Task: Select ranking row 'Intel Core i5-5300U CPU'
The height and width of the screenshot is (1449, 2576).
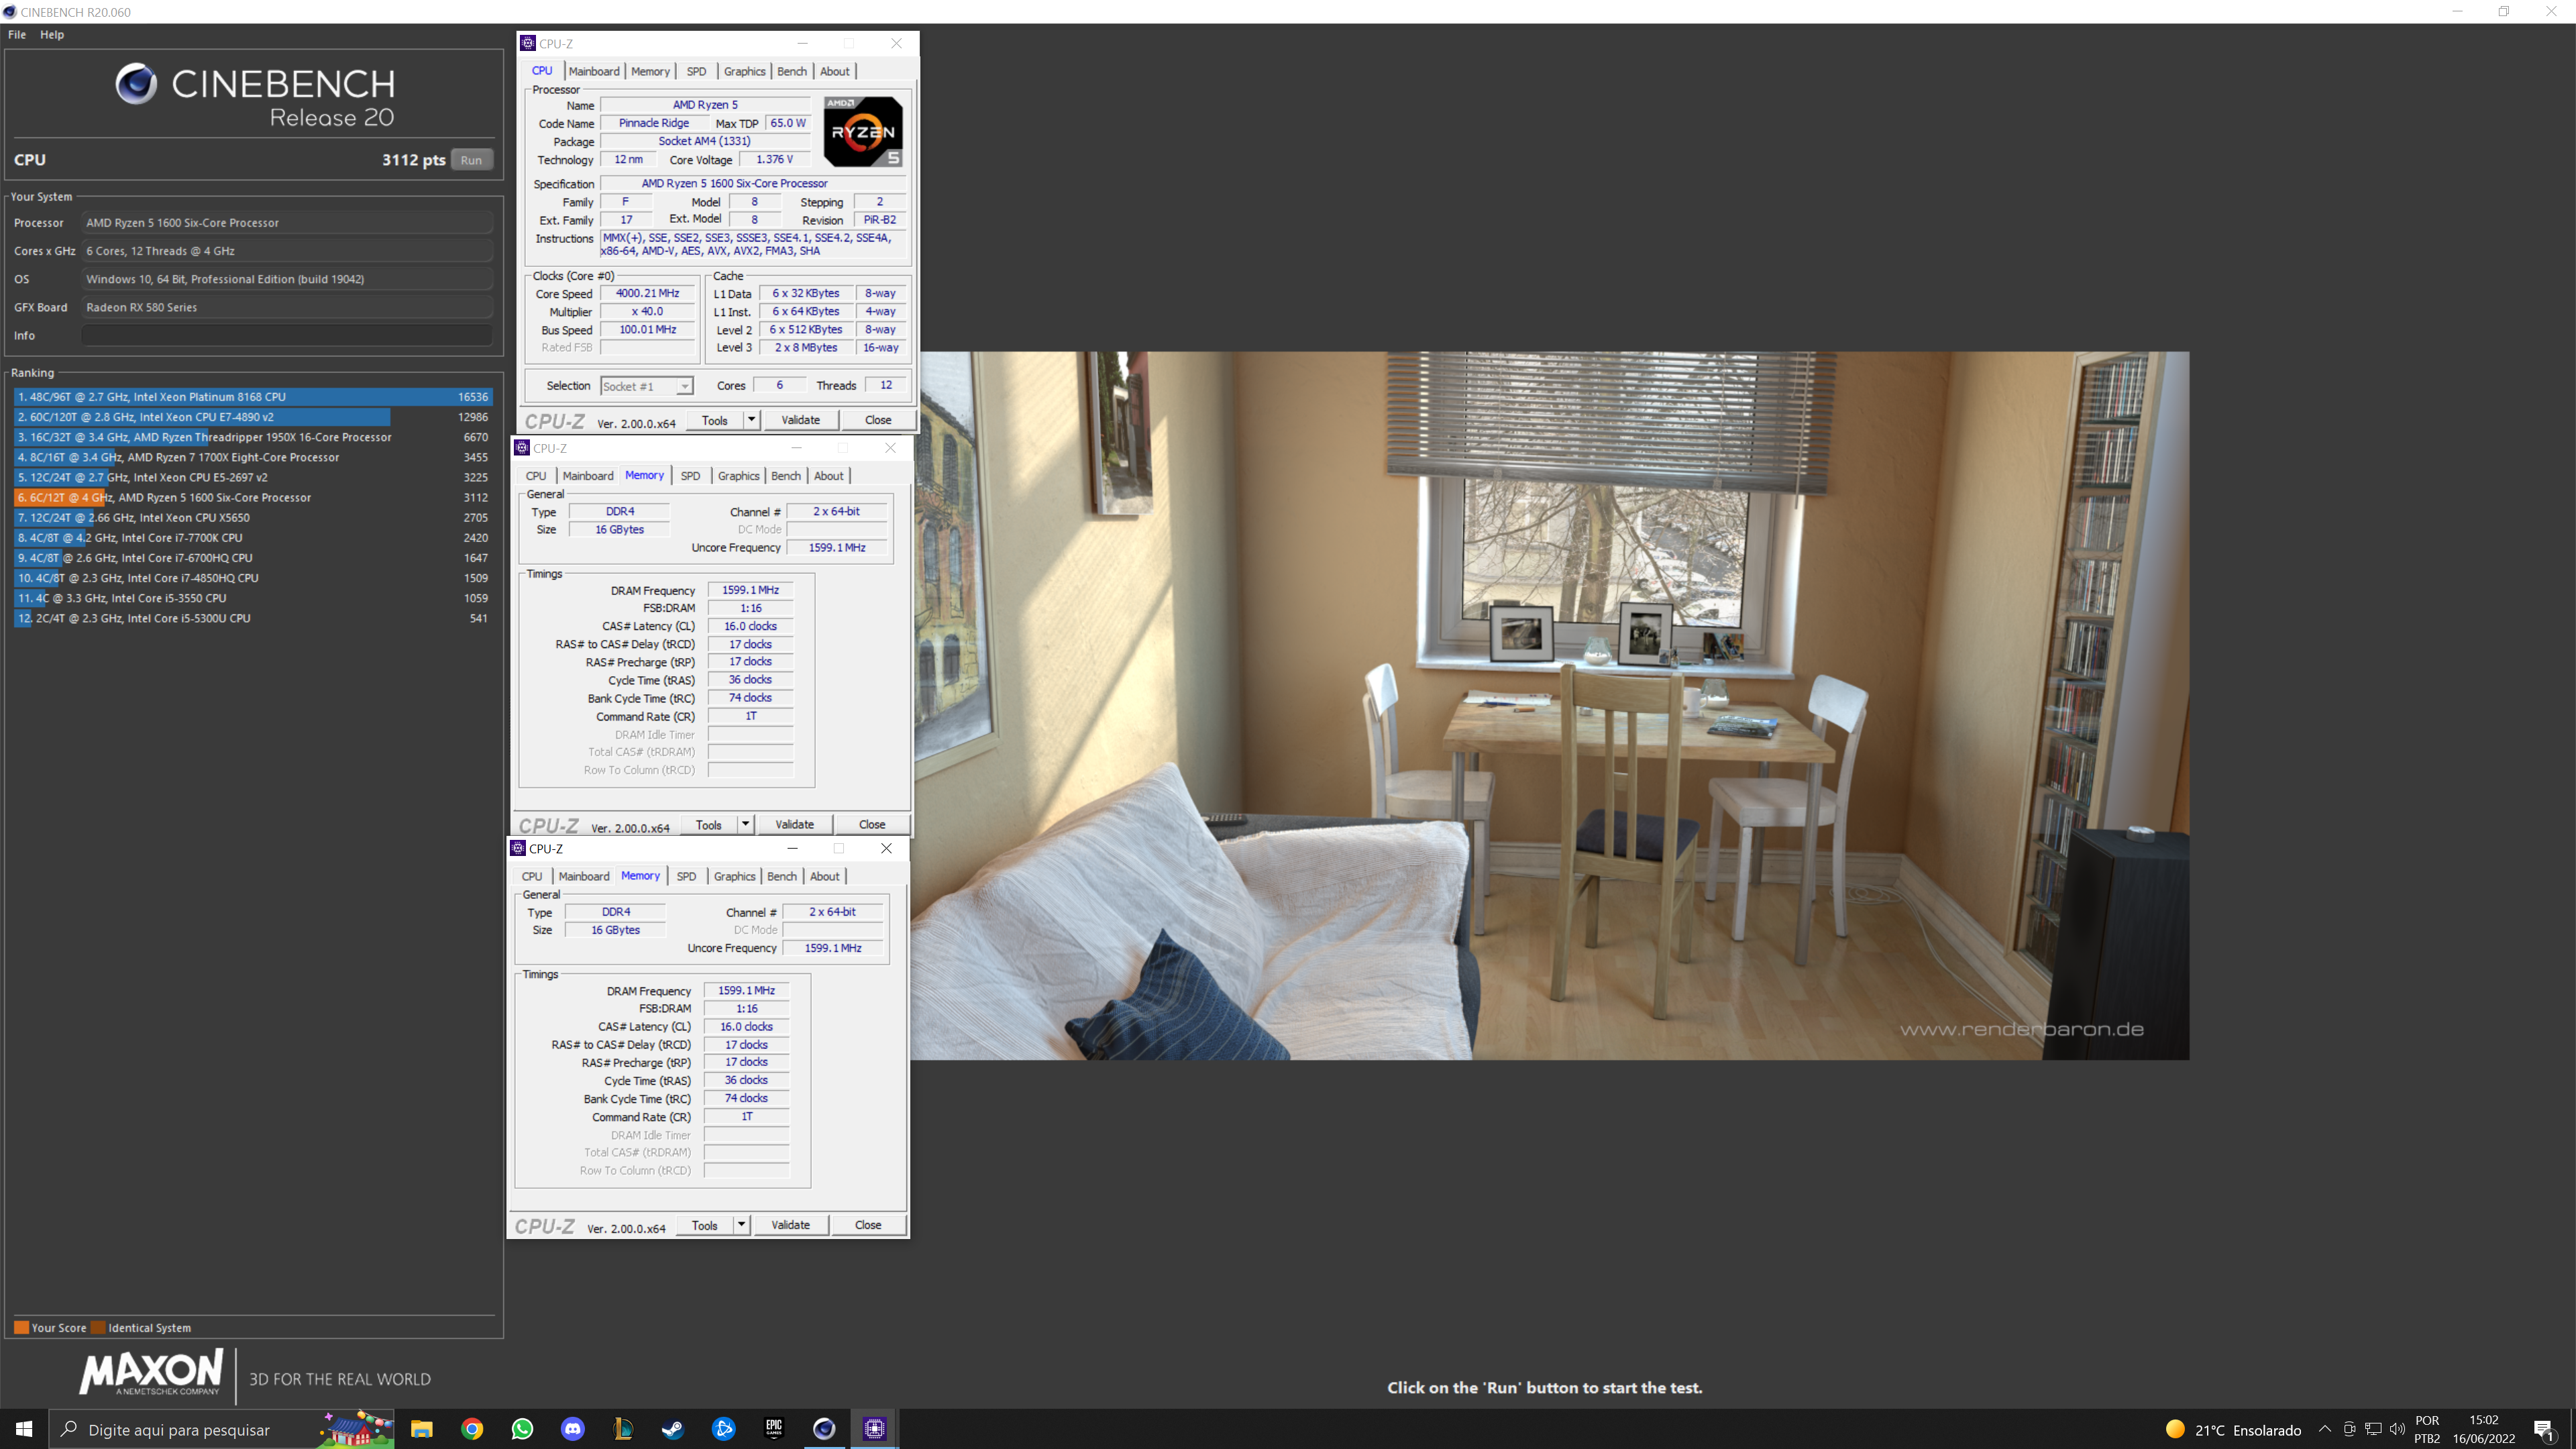Action: point(253,618)
